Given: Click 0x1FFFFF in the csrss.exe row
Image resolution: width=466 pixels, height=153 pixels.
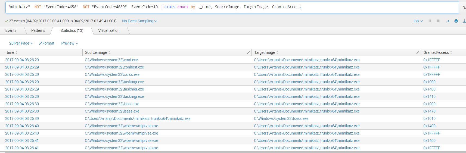Looking at the screenshot, I should point(431,74).
